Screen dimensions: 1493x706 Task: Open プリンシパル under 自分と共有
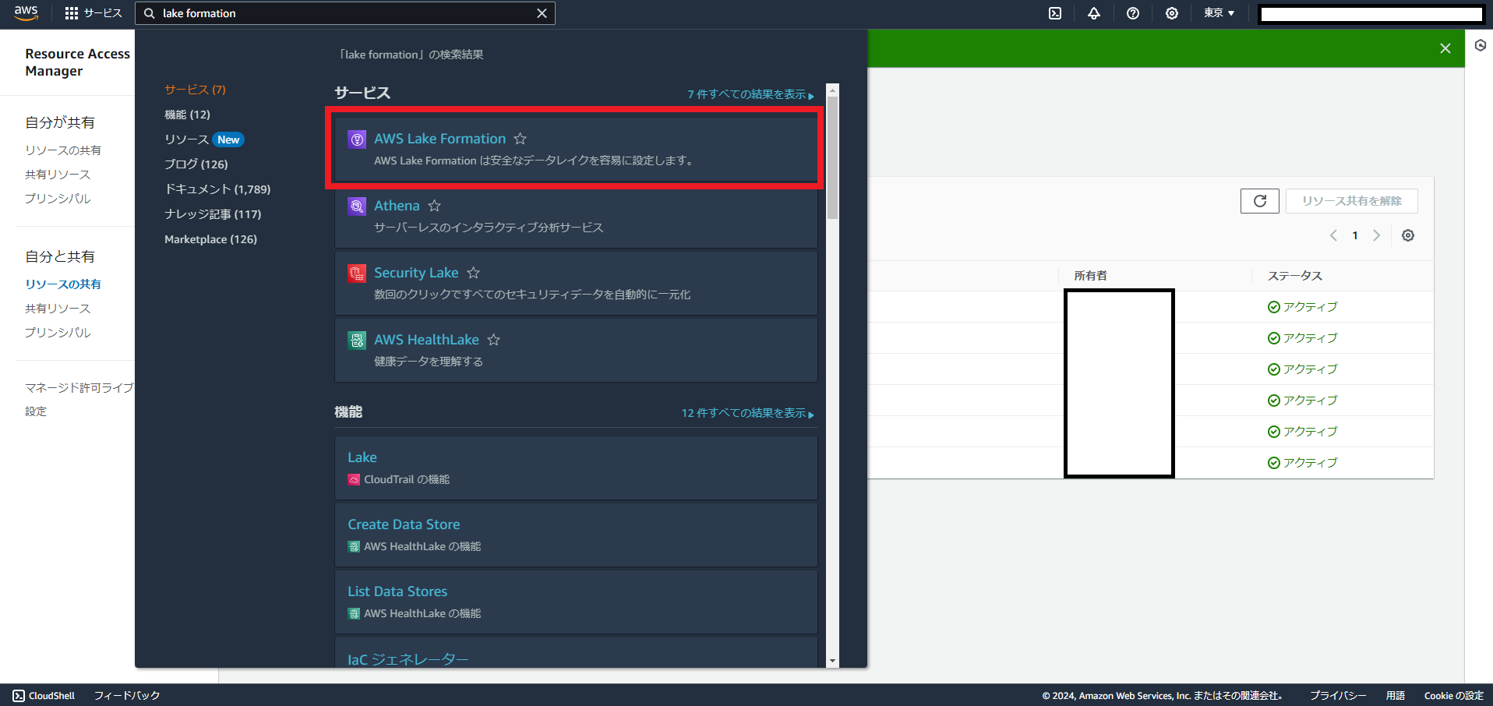58,333
